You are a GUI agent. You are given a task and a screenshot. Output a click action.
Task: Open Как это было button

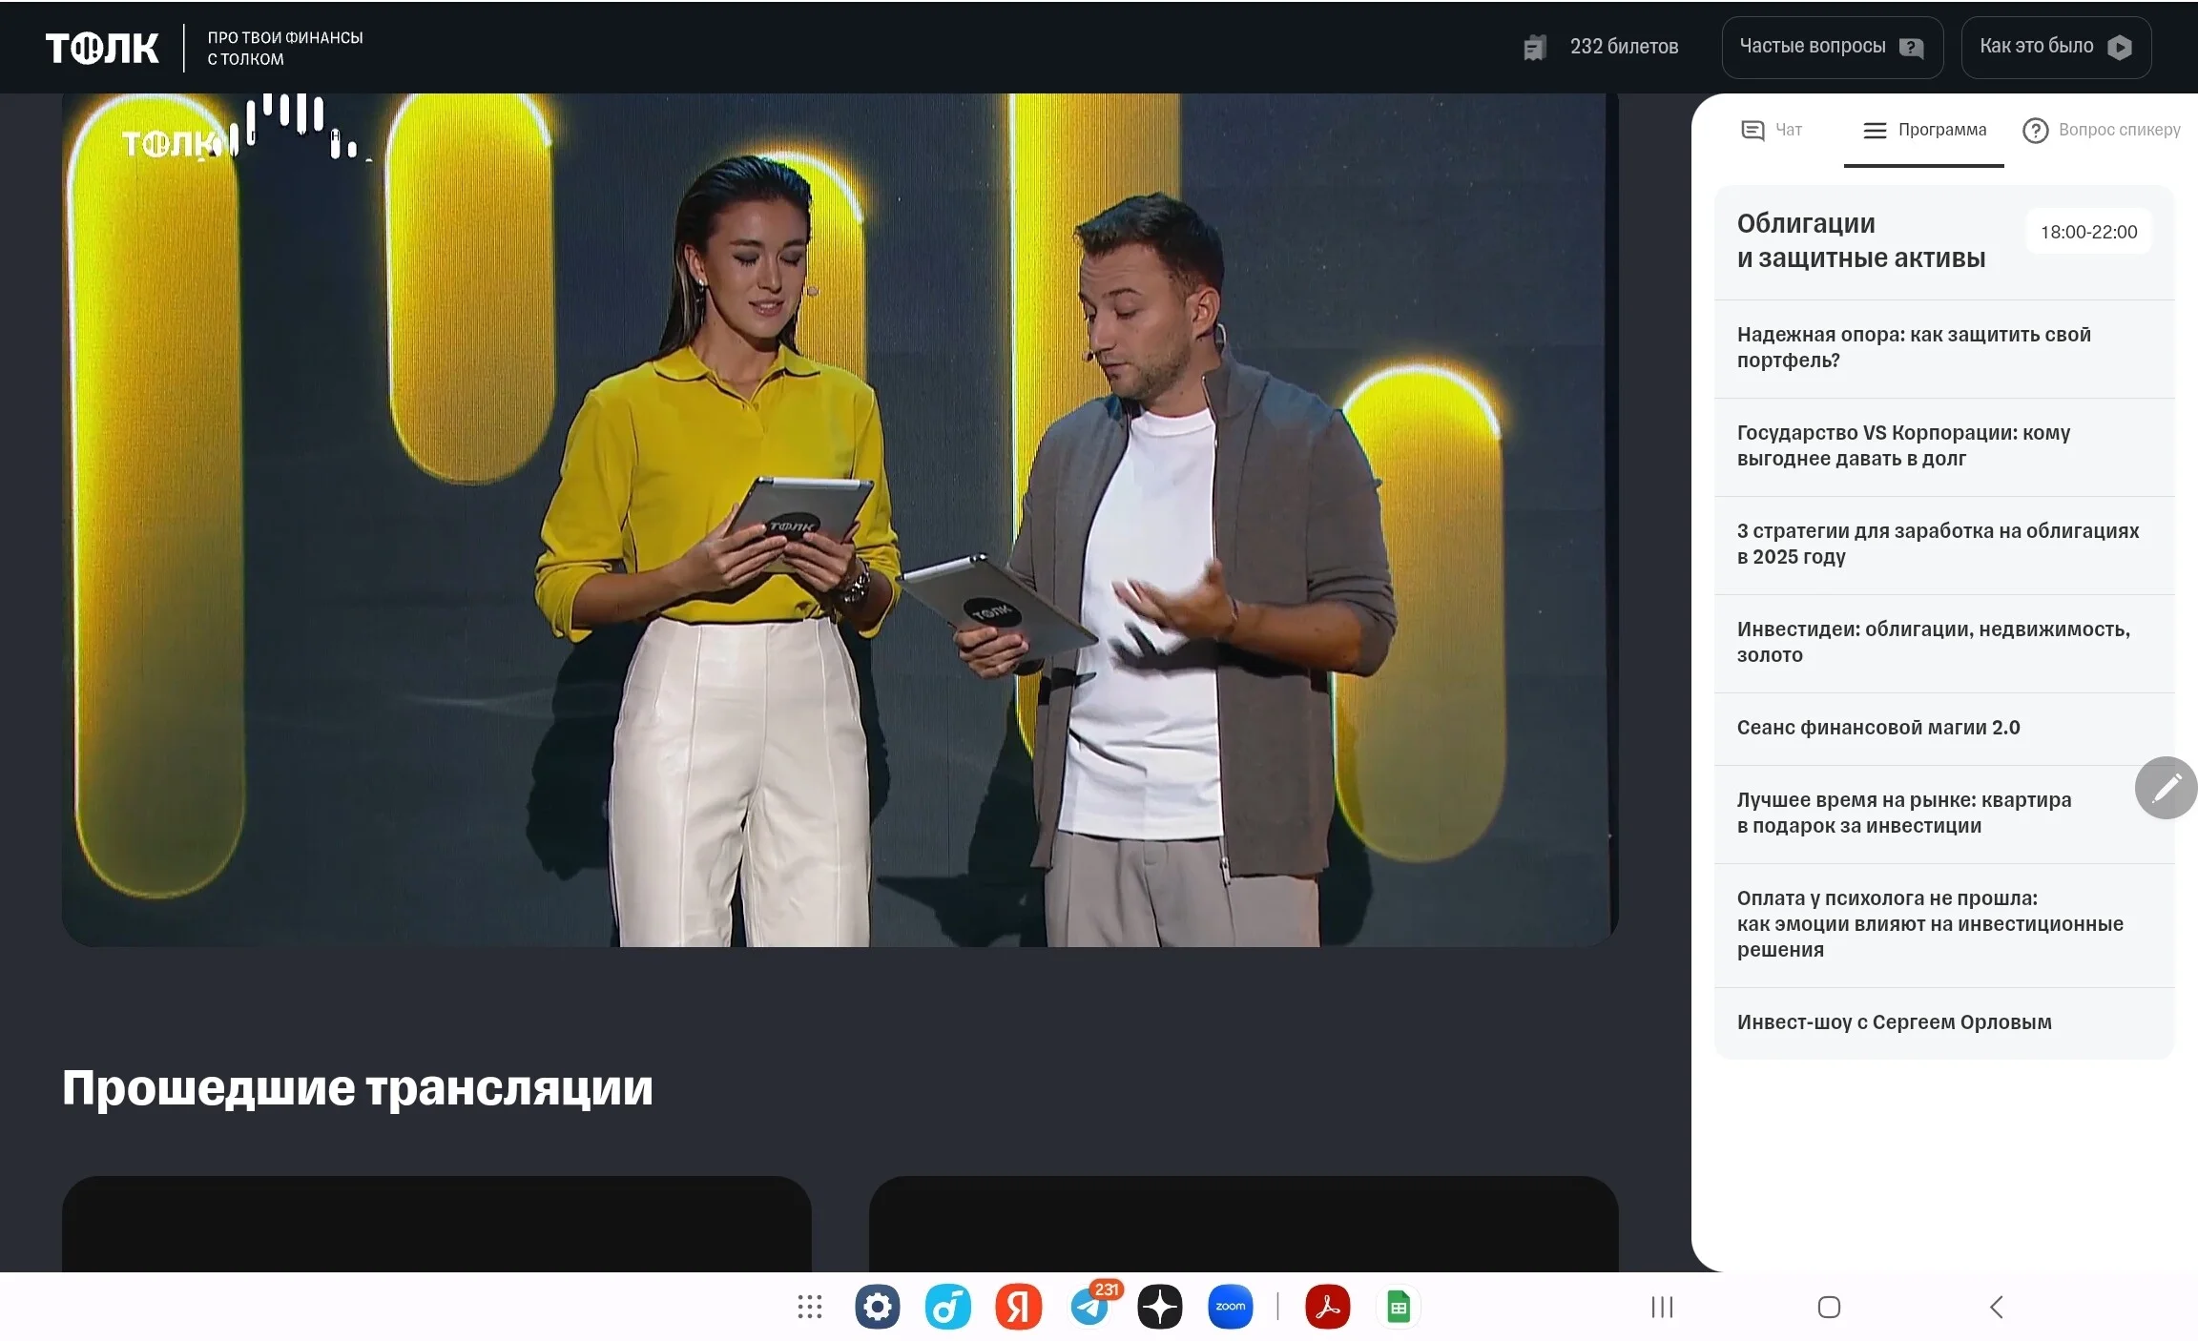[2056, 47]
